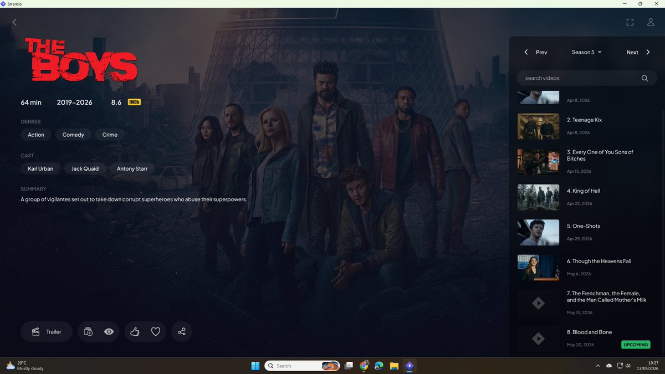This screenshot has width=665, height=374.
Task: Select episode title '6. Though the Heavens Fall'
Action: click(599, 261)
